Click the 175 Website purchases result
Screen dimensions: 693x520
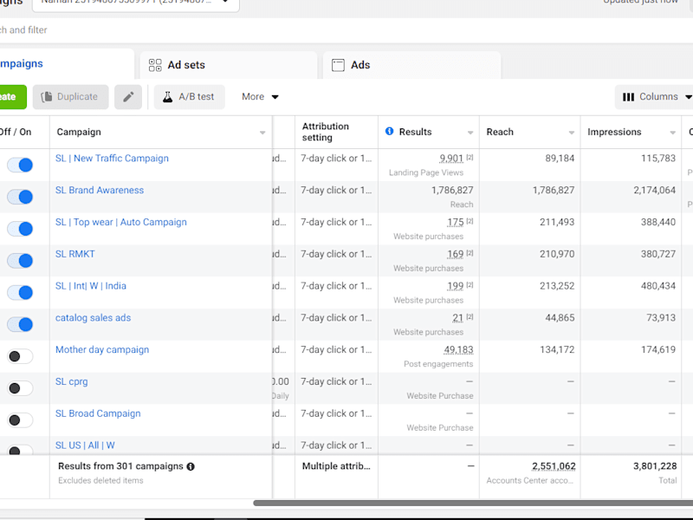(456, 222)
